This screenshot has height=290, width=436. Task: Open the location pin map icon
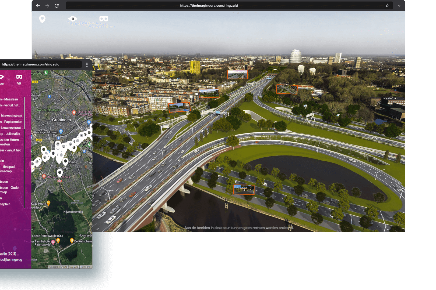(x=42, y=19)
